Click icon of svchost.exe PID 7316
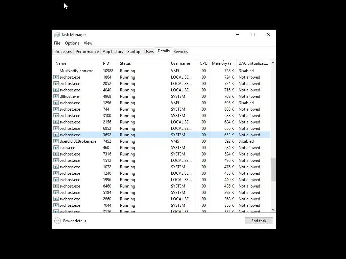The image size is (346, 259). click(56, 154)
